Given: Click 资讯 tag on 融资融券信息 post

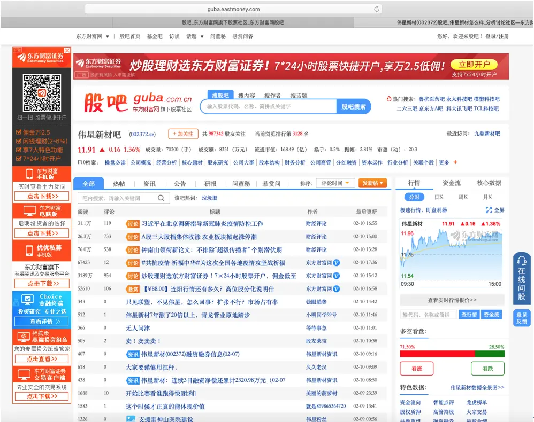Looking at the screenshot, I should pyautogui.click(x=133, y=354).
